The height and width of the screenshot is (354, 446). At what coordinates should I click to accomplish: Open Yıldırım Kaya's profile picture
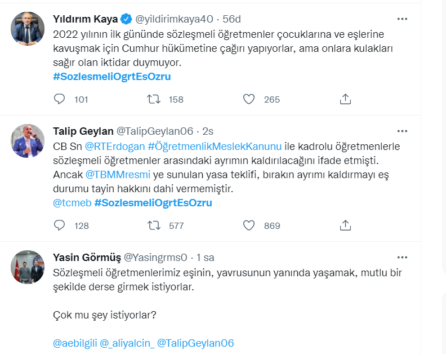click(28, 29)
